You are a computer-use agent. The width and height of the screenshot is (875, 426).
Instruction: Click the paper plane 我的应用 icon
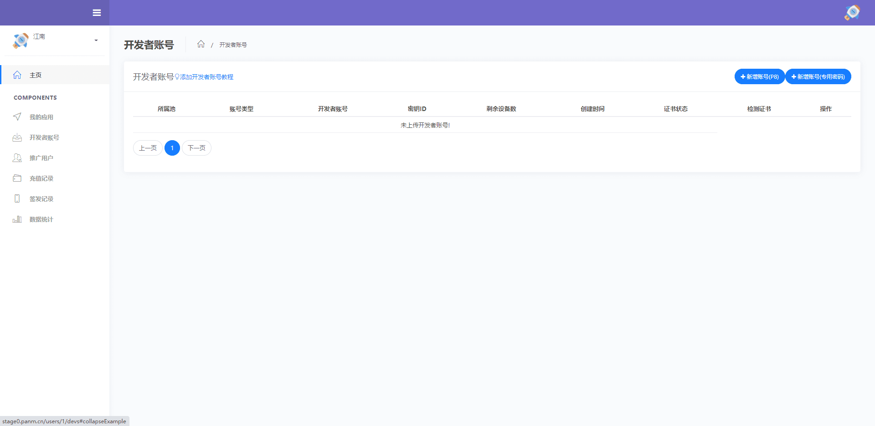pyautogui.click(x=17, y=117)
